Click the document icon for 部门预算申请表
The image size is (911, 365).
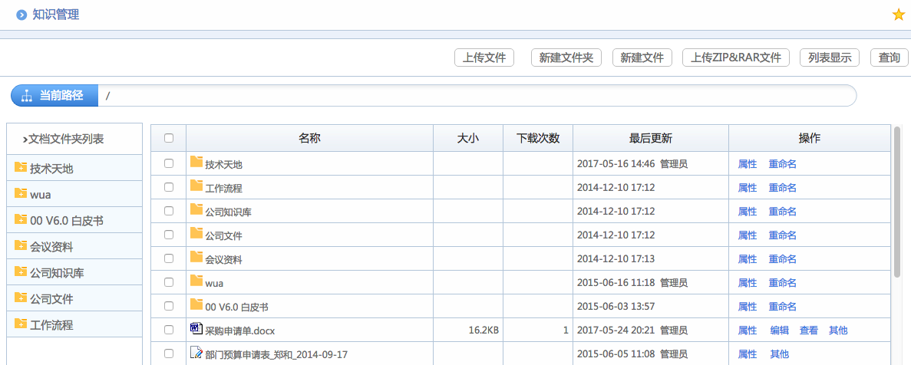[196, 353]
